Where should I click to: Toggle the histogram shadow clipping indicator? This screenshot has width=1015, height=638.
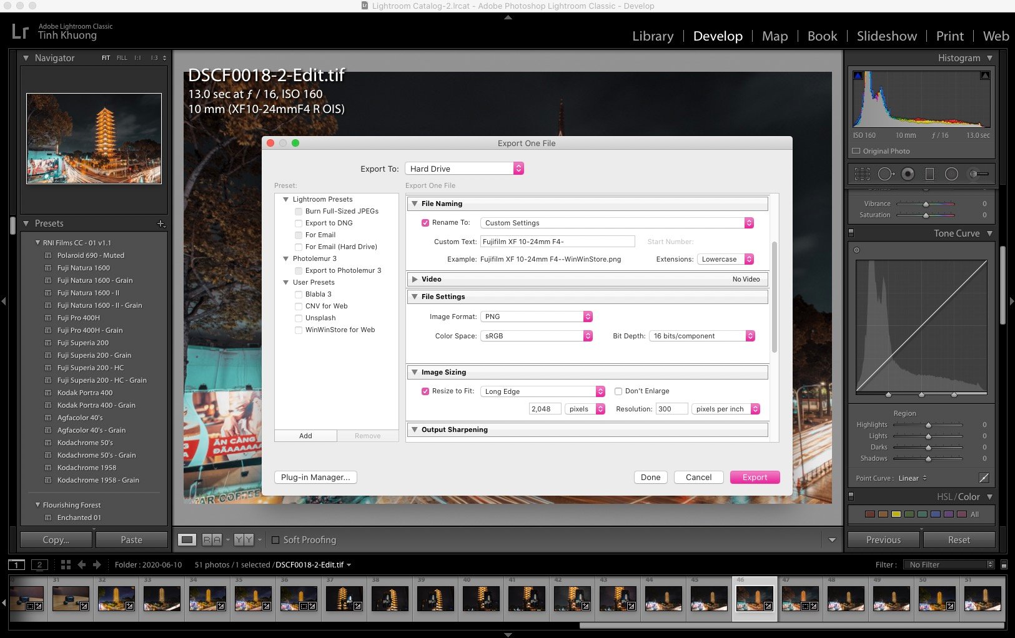click(858, 76)
